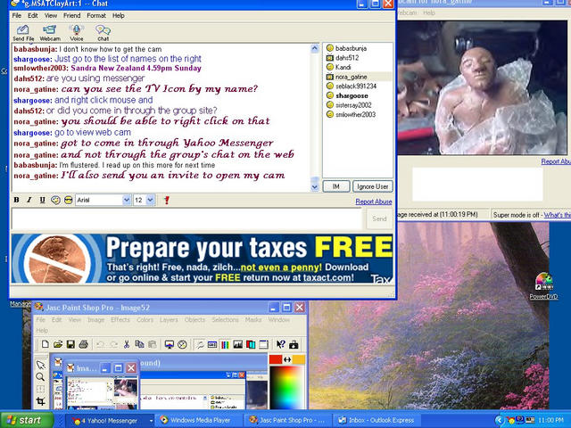571x428 pixels.
Task: Click the red exclamation mark icon
Action: pos(167,200)
